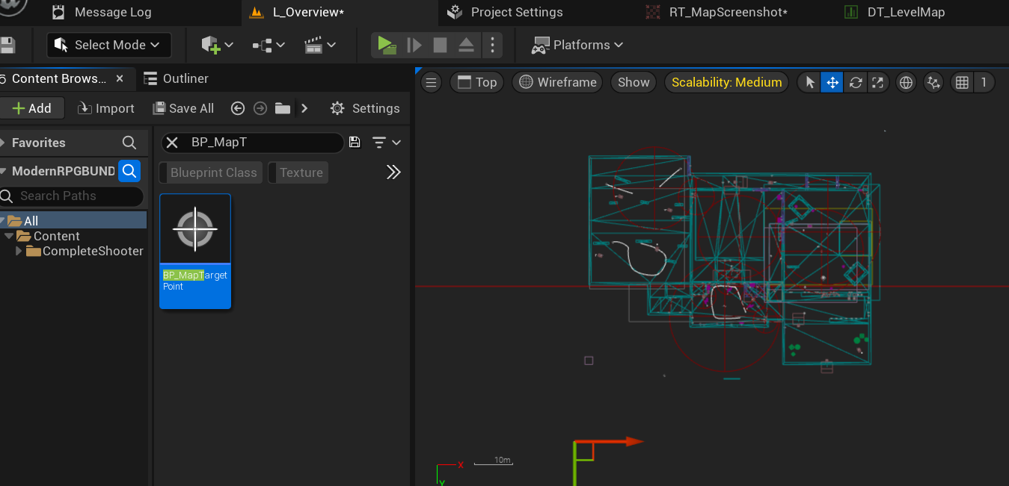Click the Play in Editor button
1009x486 pixels.
[386, 45]
